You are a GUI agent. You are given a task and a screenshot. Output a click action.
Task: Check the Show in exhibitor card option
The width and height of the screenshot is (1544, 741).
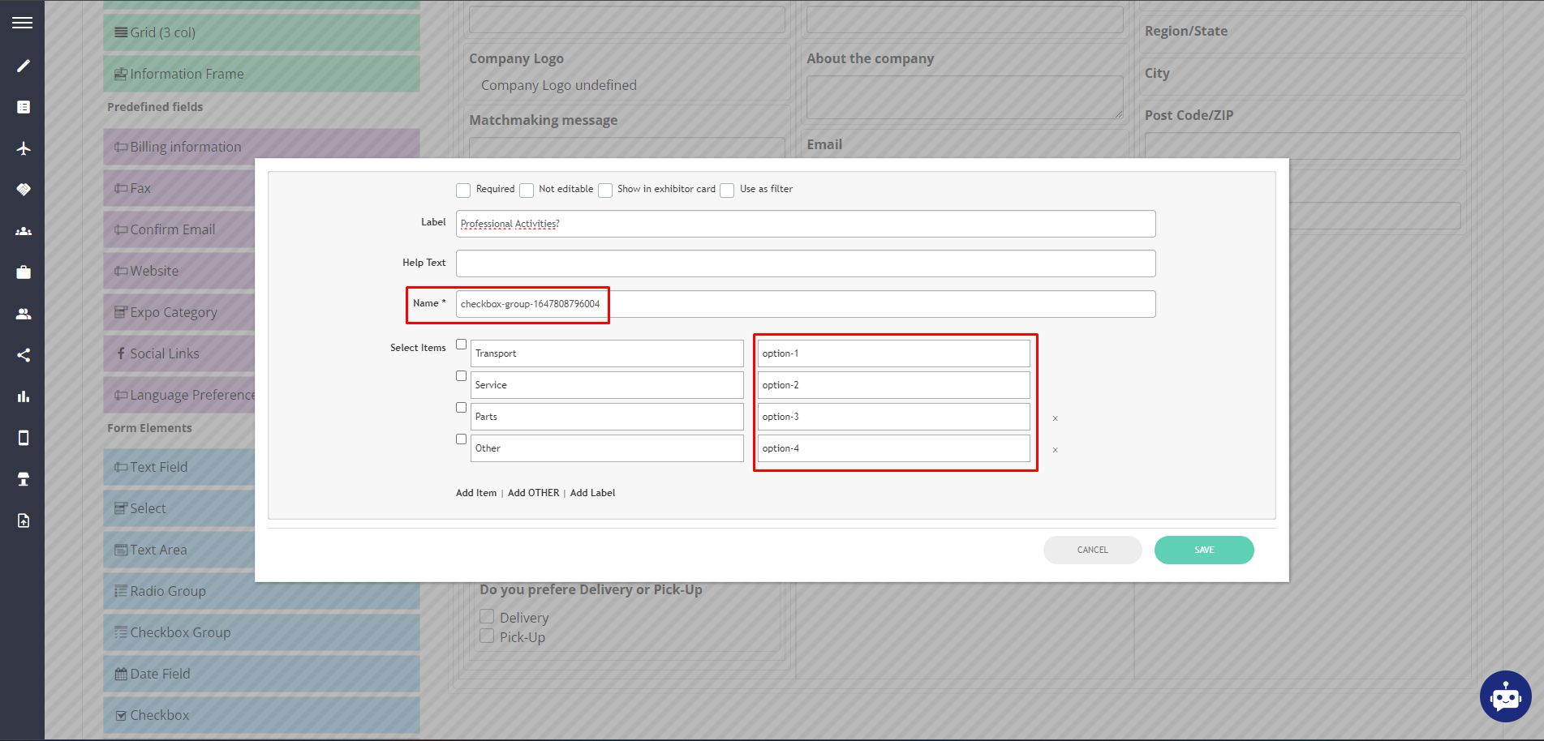point(605,190)
